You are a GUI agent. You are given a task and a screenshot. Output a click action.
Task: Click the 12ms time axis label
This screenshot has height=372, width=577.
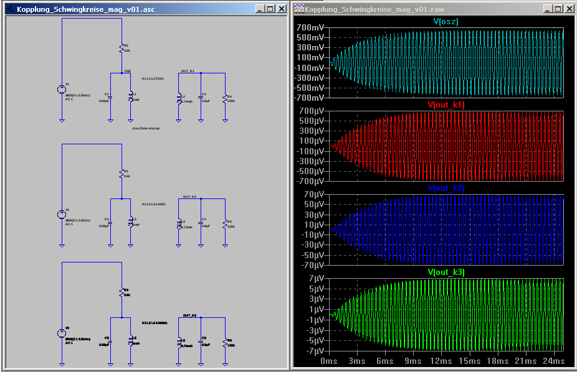(441, 361)
